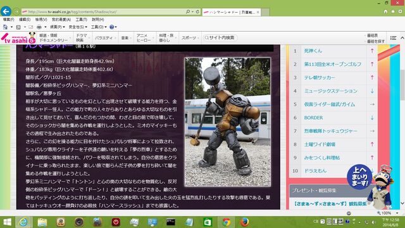Click the volume speaker tray icon
The height and width of the screenshot is (228, 405).
(373, 222)
